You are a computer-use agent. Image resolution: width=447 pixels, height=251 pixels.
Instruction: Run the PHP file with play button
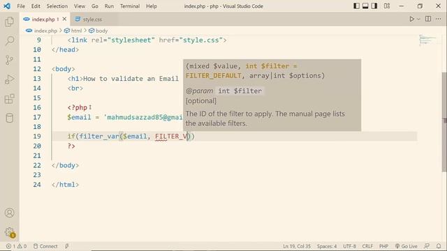point(411,19)
